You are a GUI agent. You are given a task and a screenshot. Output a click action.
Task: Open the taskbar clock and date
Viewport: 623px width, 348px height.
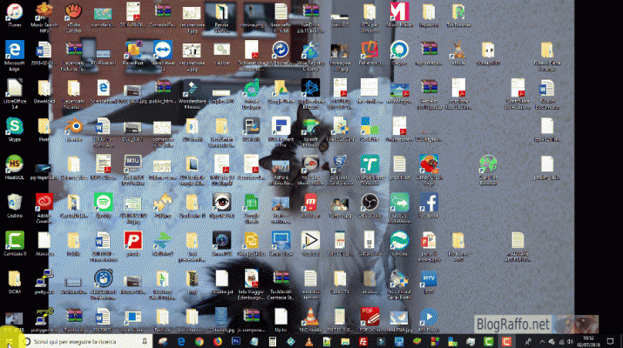tap(588, 341)
